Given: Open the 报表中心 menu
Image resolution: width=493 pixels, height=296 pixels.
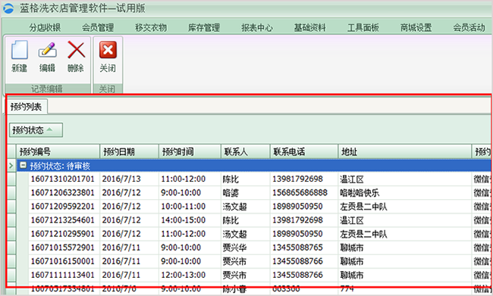Looking at the screenshot, I should click(x=257, y=27).
